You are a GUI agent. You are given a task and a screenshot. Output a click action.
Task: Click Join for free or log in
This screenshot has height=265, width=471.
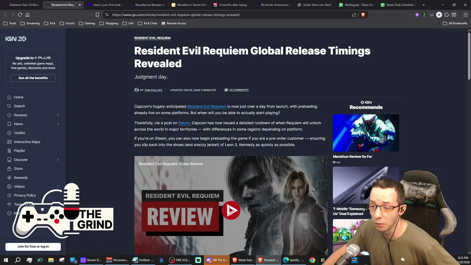[x=33, y=247]
